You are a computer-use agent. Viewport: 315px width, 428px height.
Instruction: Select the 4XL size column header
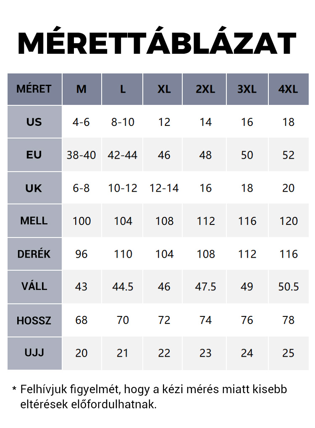tap(289, 89)
